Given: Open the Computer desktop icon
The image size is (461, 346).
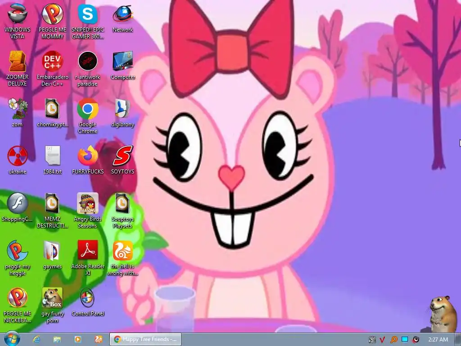Looking at the screenshot, I should 122,65.
